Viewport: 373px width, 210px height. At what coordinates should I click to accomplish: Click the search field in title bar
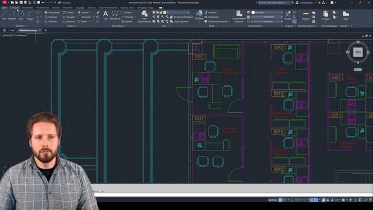274,2
